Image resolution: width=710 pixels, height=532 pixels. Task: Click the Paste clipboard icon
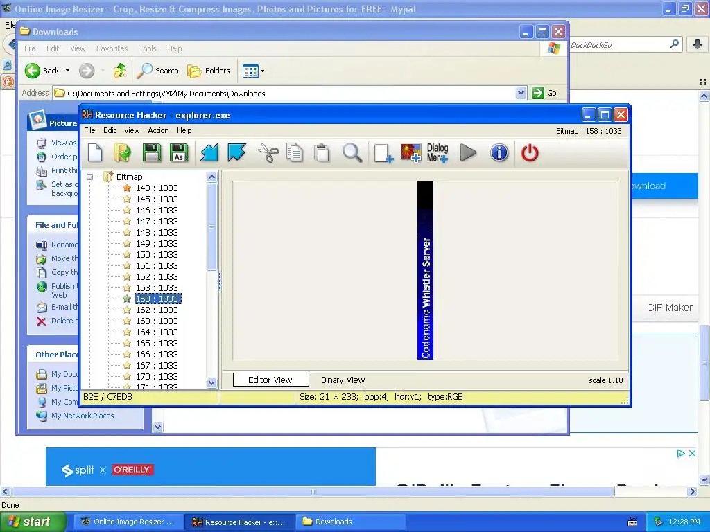click(322, 152)
